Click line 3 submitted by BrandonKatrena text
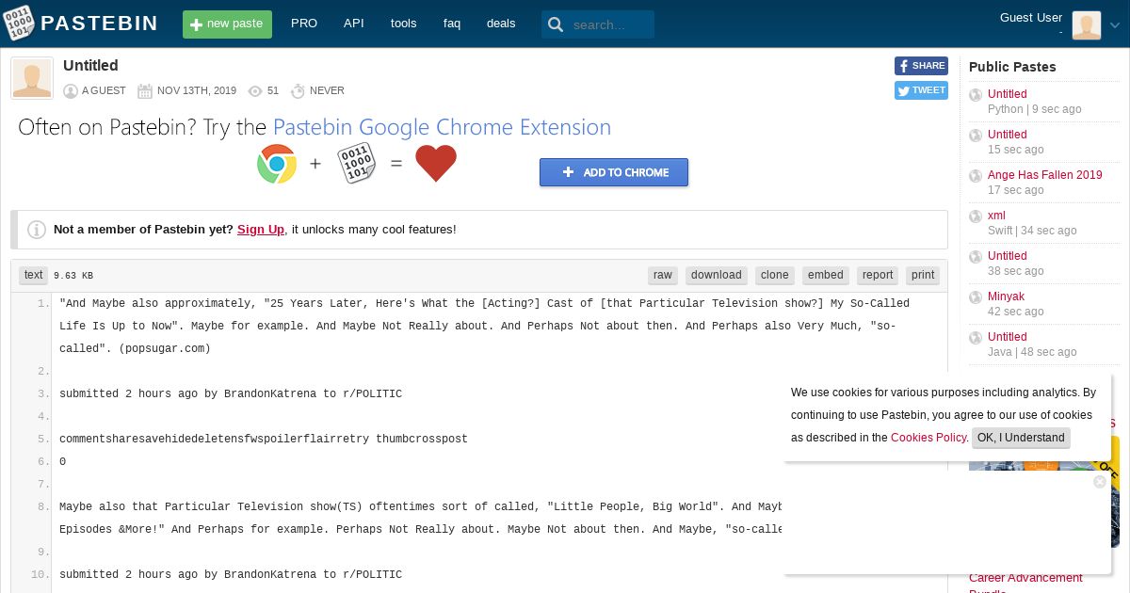This screenshot has width=1130, height=593. coord(231,393)
